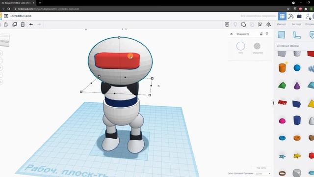Select the Tinkercad browser tab
Image resolution: width=314 pixels, height=177 pixels.
17,3
